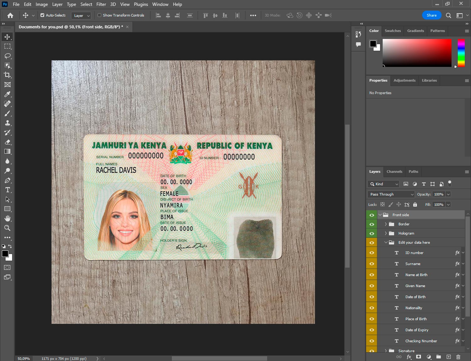
Task: Open the Filter menu
Action: [x=101, y=4]
